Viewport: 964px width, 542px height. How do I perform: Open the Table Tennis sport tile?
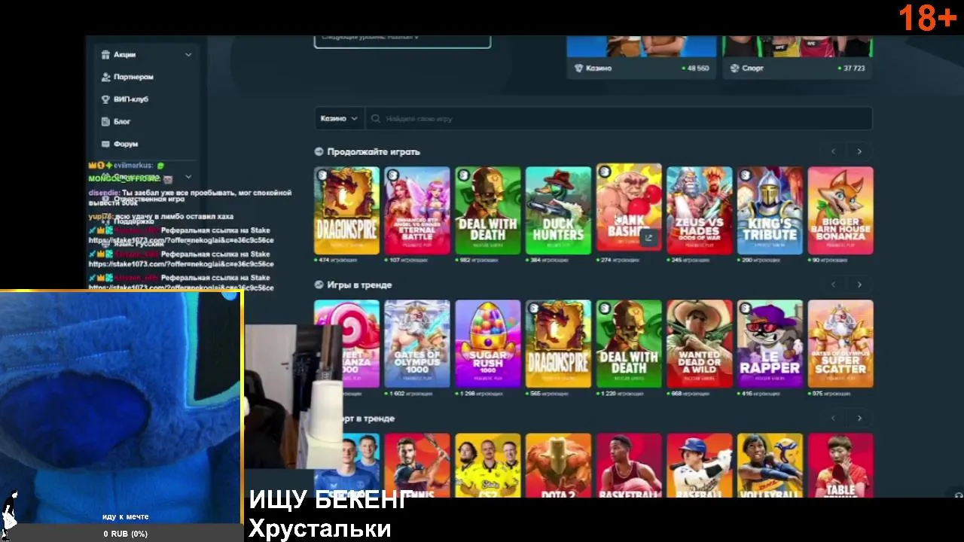point(840,465)
